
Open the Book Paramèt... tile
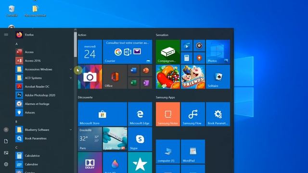218,114
